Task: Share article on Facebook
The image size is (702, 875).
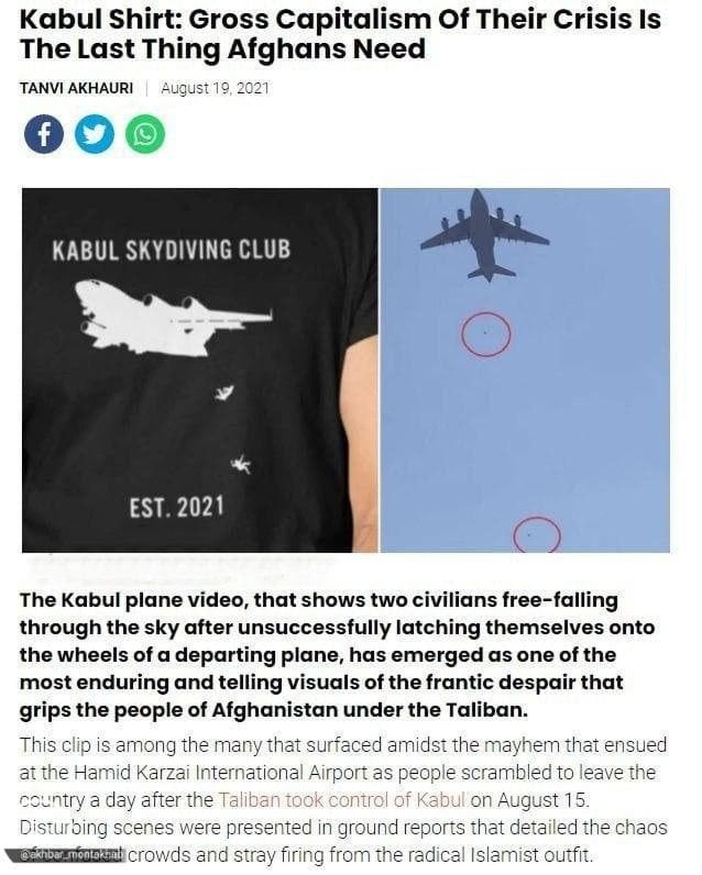Action: [43, 135]
